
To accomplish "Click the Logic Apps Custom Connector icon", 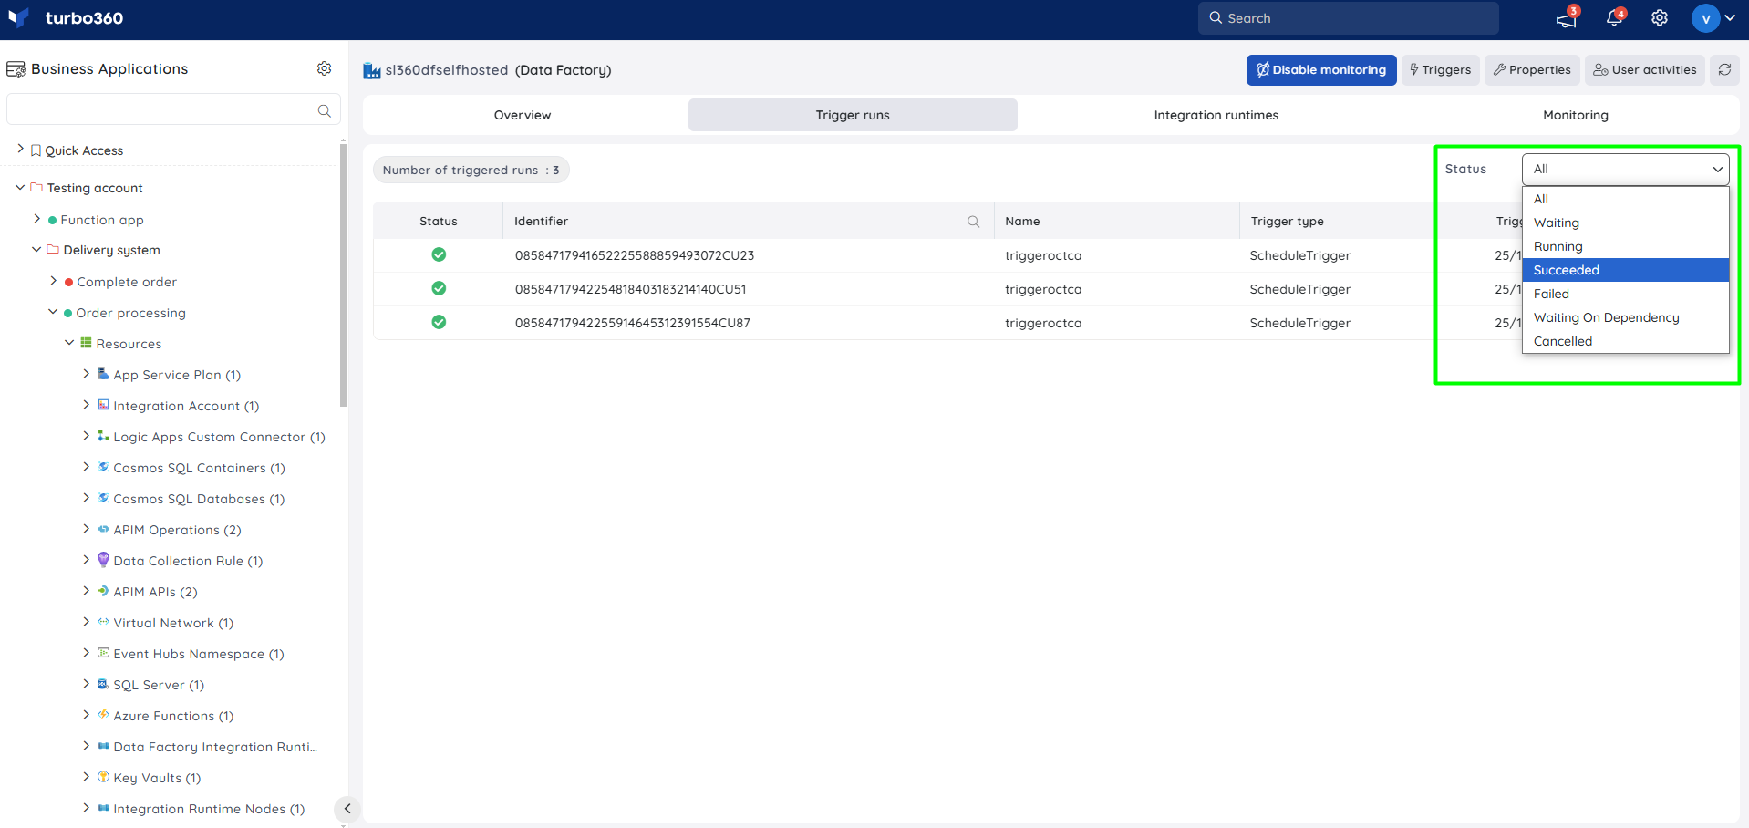I will coord(103,436).
